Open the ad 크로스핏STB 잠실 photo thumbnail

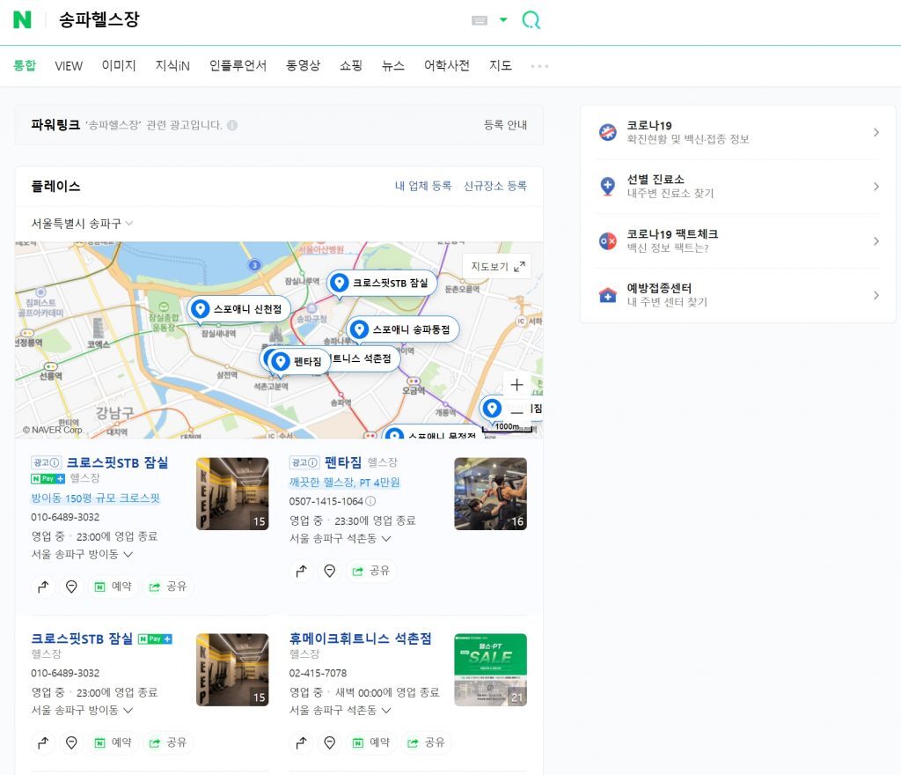tap(232, 494)
